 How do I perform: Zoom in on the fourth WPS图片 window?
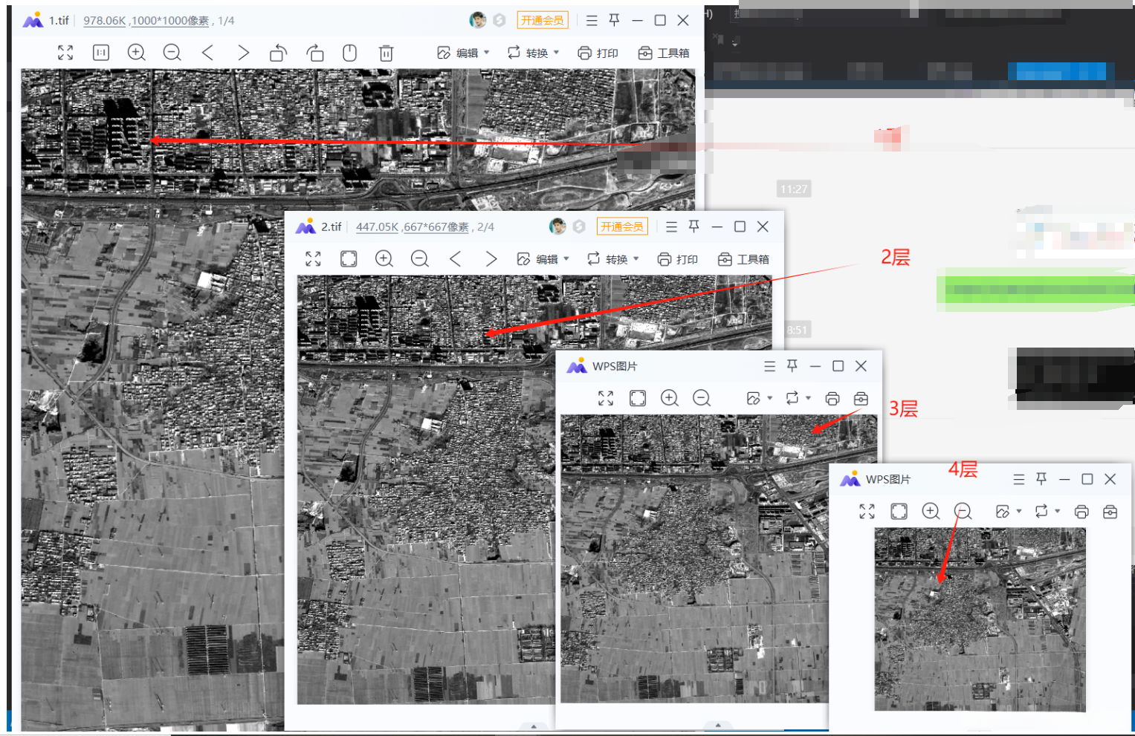[931, 511]
